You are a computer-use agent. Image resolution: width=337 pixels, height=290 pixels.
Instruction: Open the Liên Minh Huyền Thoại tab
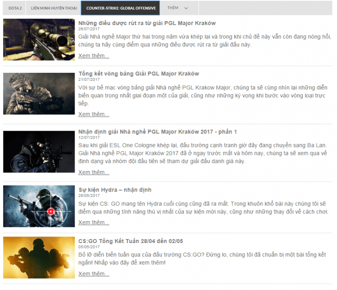pos(54,8)
